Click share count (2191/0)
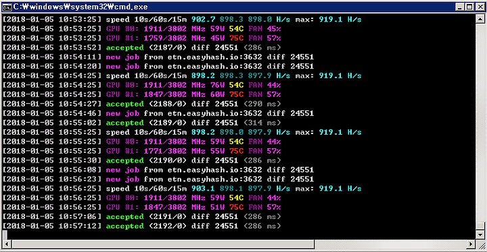 click(168, 217)
